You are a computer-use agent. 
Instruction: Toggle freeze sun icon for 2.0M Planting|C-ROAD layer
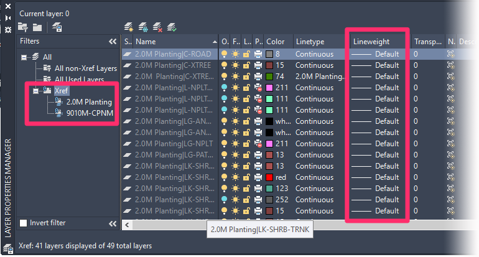coord(235,54)
